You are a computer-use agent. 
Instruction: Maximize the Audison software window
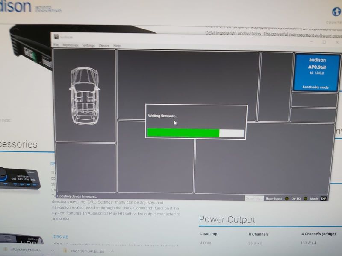click(x=324, y=42)
